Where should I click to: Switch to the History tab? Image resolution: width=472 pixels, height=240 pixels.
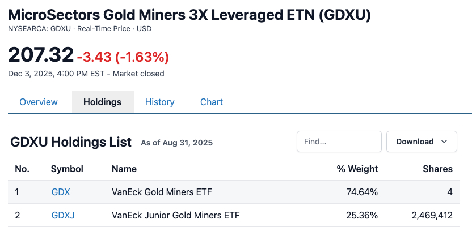159,102
